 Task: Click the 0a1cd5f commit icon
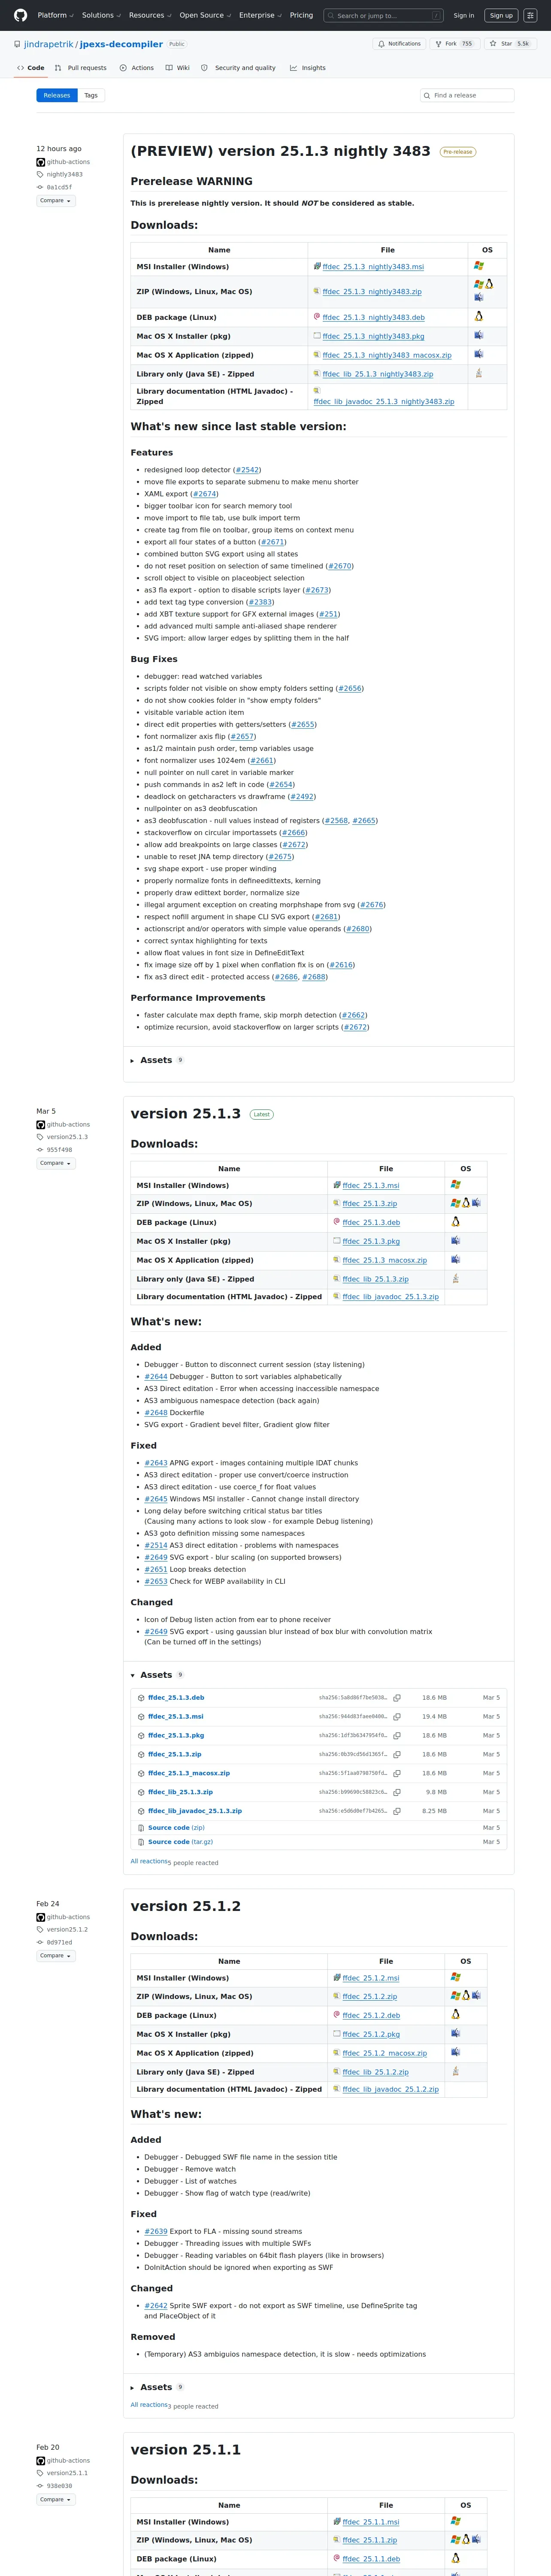[x=40, y=187]
